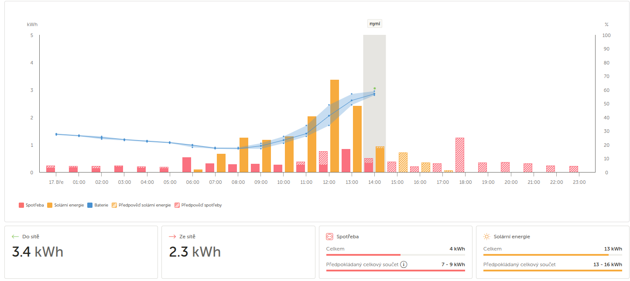The image size is (630, 281).
Task: Click the info icon beside Předpokládaný celkový součet
Action: [404, 264]
